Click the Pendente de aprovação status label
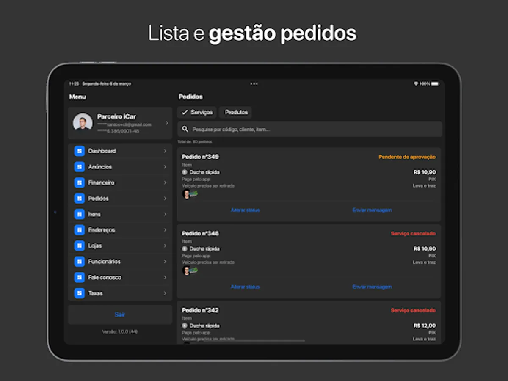The height and width of the screenshot is (381, 508). tap(407, 157)
